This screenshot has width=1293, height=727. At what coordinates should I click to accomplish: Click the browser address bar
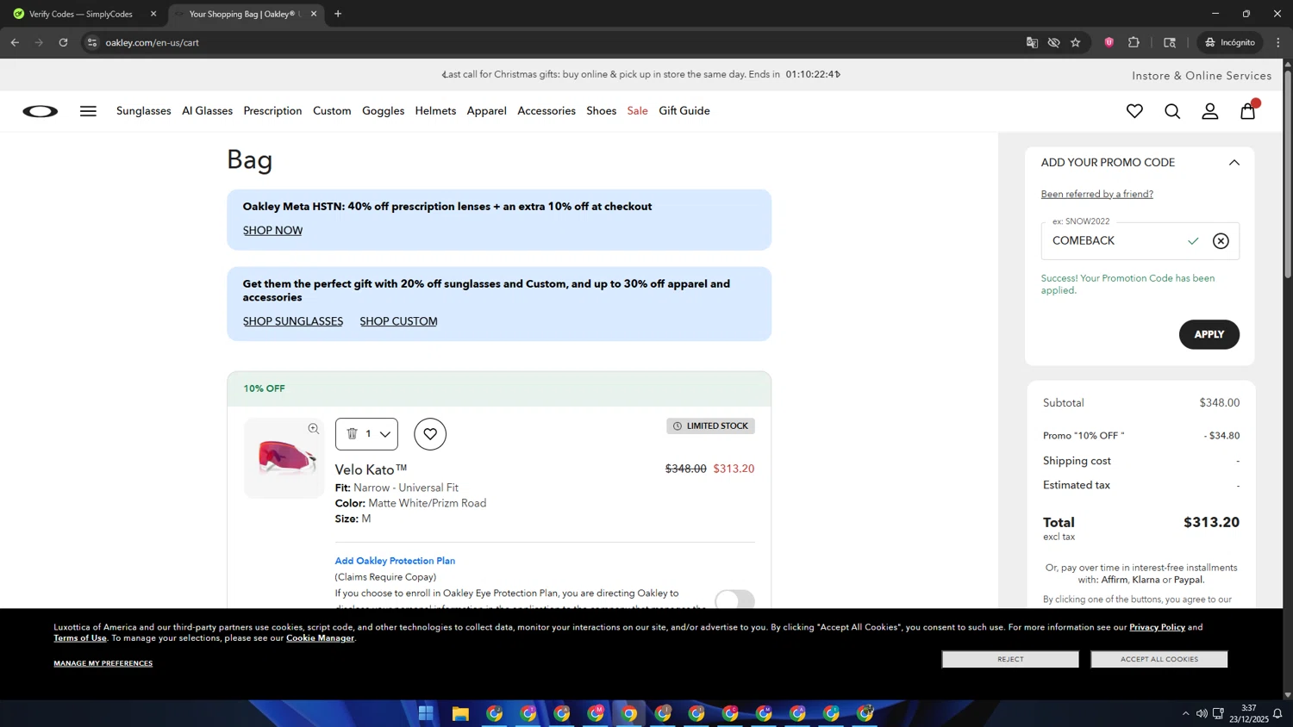coord(552,42)
